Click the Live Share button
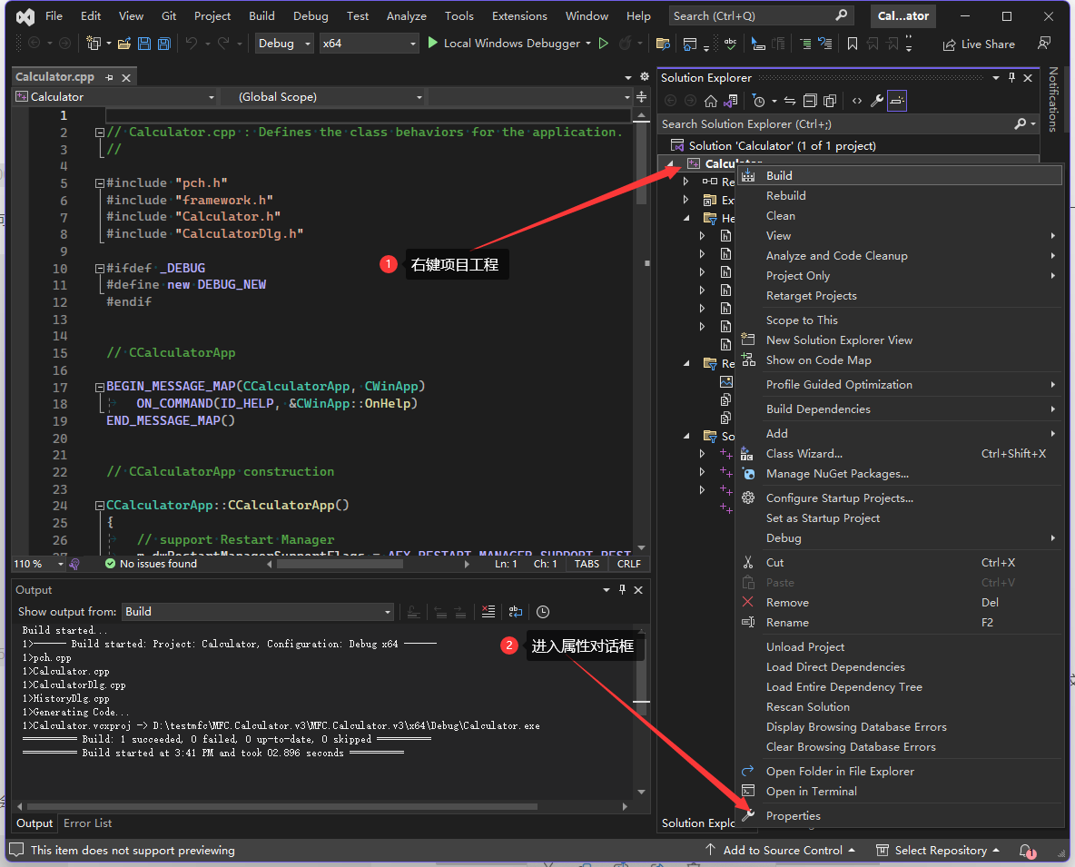1075x867 pixels. tap(979, 44)
